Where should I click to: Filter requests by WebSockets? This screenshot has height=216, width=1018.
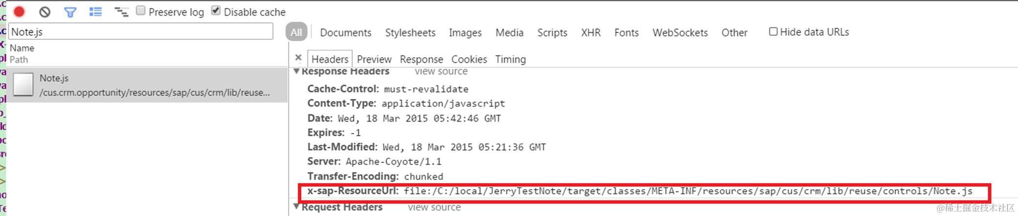(680, 33)
